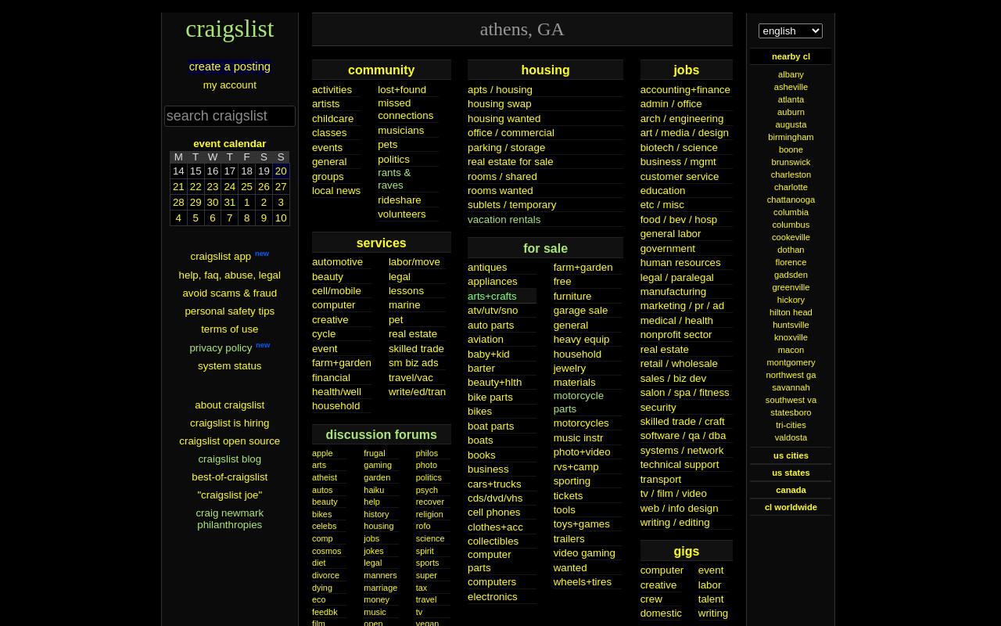Select calendar date 20
The height and width of the screenshot is (626, 1001).
(x=281, y=171)
